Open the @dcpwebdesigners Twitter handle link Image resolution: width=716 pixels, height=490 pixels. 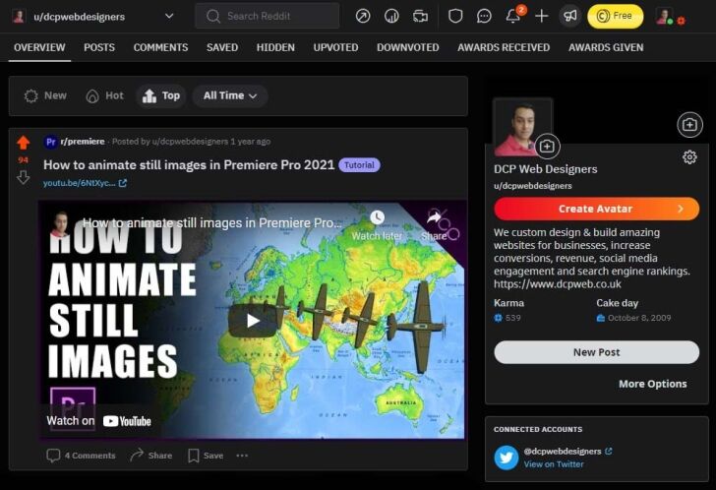point(563,452)
